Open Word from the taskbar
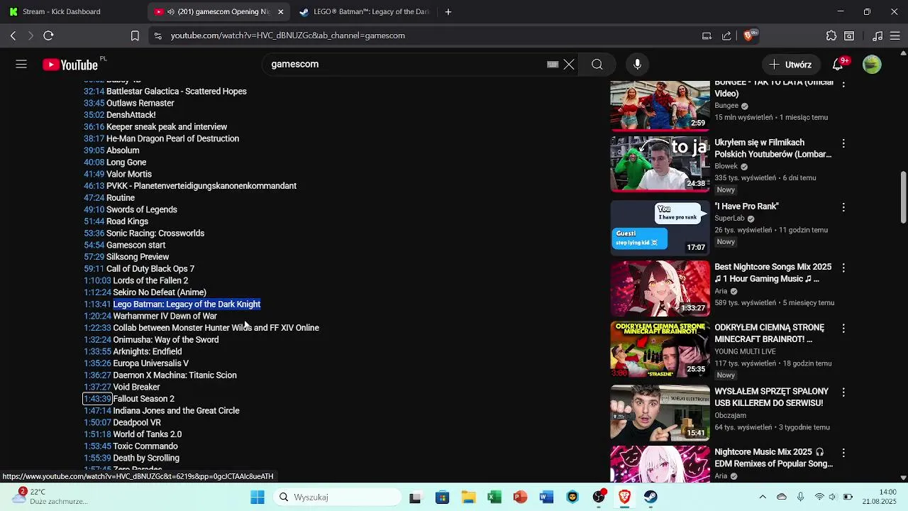 (x=546, y=498)
